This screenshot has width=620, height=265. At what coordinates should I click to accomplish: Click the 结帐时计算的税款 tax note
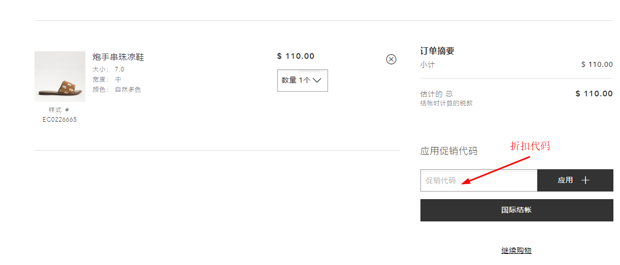[446, 103]
